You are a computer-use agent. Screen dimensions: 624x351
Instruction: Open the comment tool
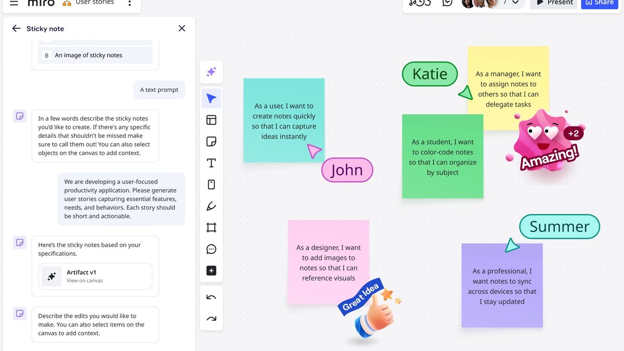click(x=211, y=249)
